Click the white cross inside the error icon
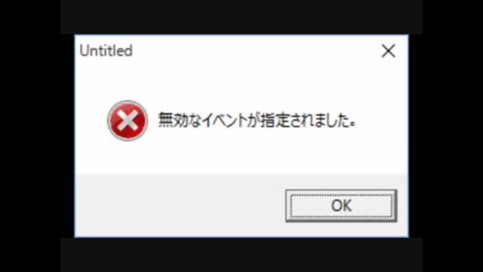The width and height of the screenshot is (483, 272). pos(127,120)
